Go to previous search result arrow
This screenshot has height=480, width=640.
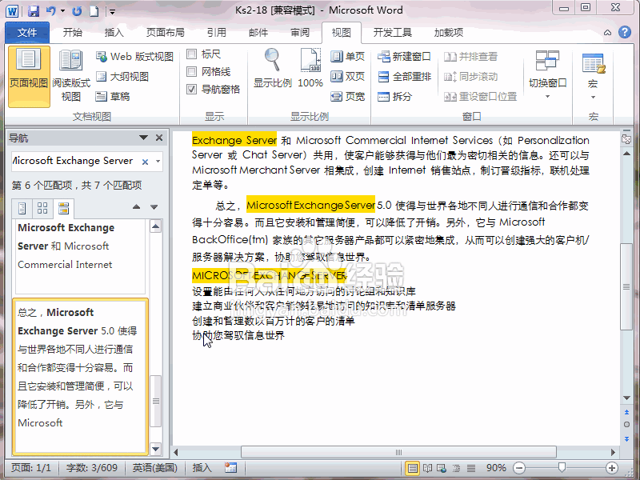(136, 207)
